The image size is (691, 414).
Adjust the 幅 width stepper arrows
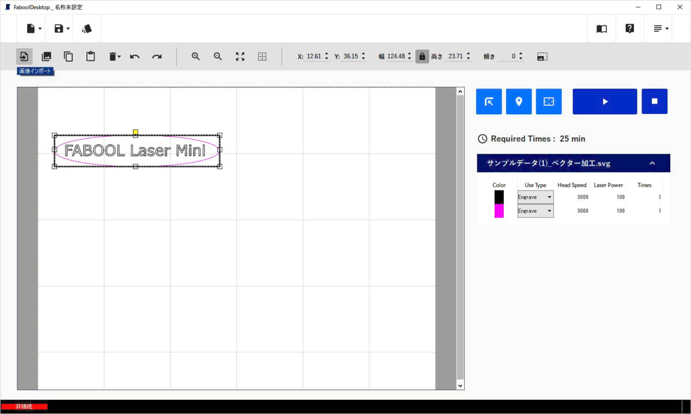pyautogui.click(x=409, y=56)
